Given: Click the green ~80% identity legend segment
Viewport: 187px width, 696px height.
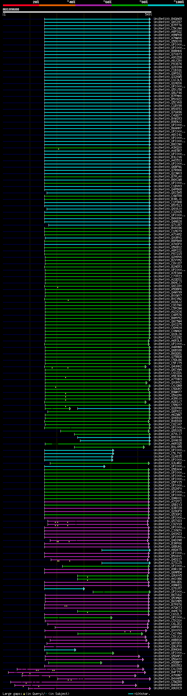Looking at the screenshot, I should click(130, 5).
